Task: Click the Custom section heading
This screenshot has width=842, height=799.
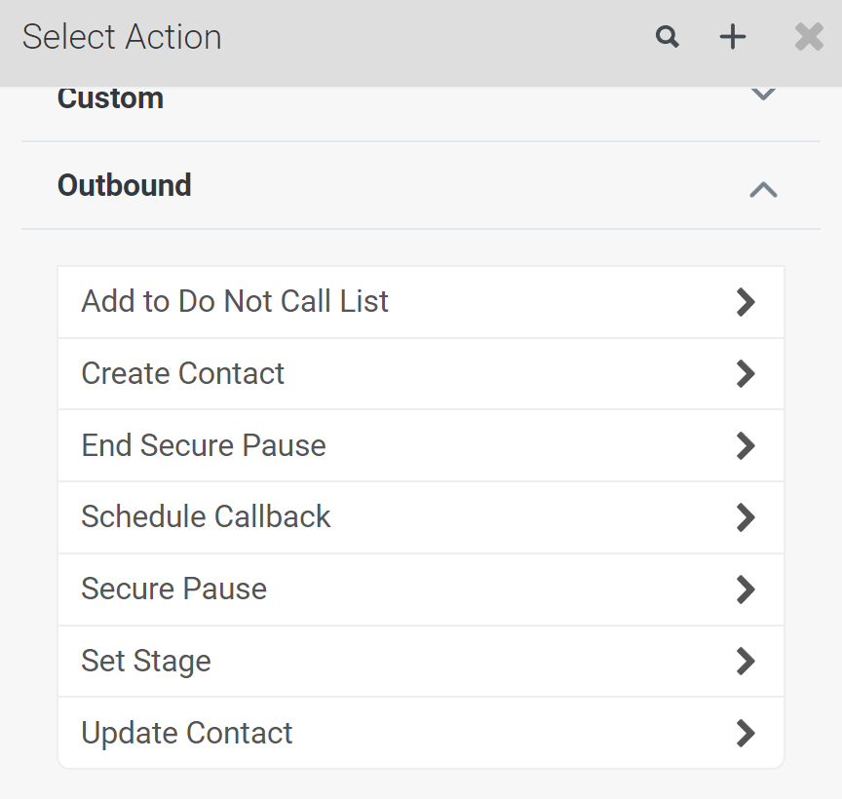Action: point(110,99)
